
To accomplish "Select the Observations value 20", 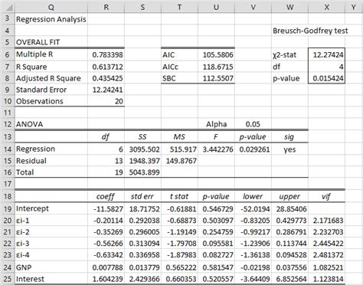I will 106,101.
